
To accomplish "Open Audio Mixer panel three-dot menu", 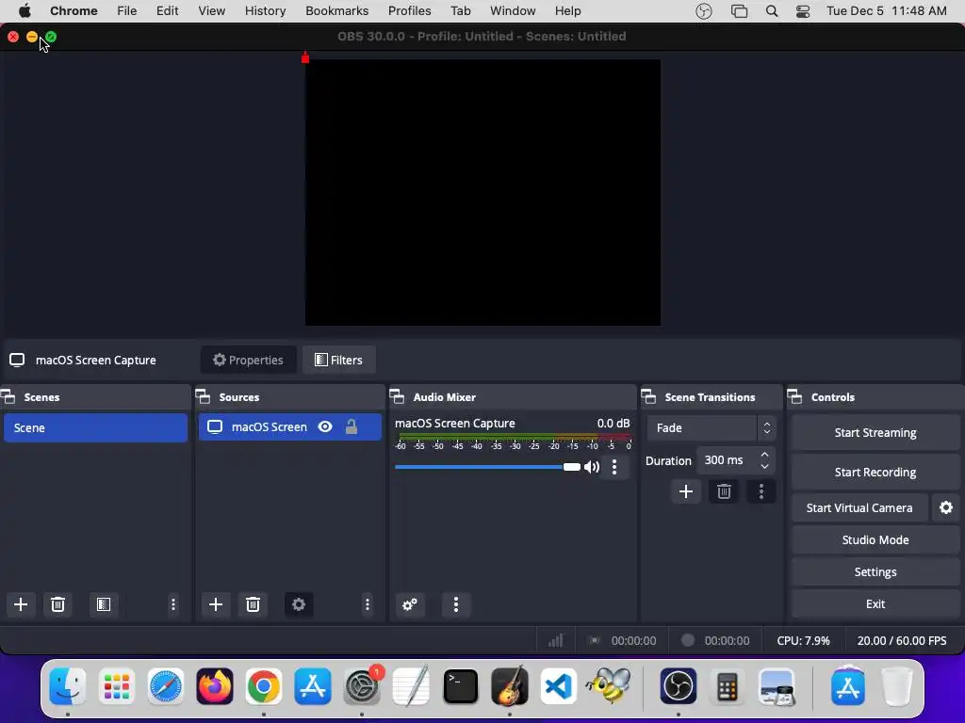I will click(456, 604).
